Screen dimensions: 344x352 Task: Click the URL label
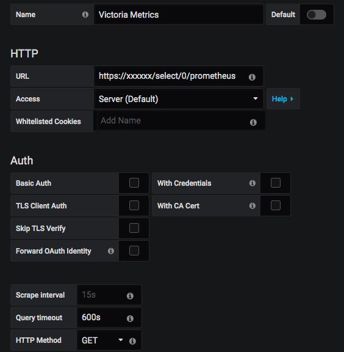[23, 76]
